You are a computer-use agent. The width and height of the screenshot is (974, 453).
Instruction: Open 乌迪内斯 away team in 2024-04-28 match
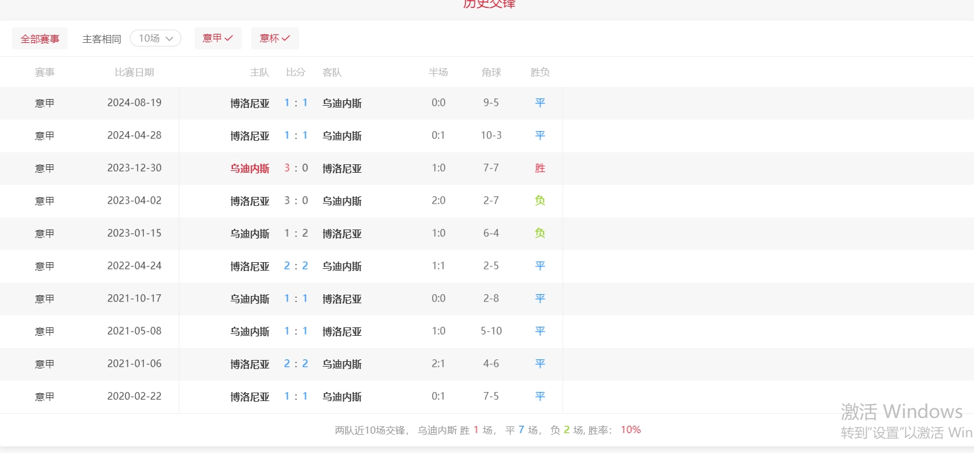(342, 136)
